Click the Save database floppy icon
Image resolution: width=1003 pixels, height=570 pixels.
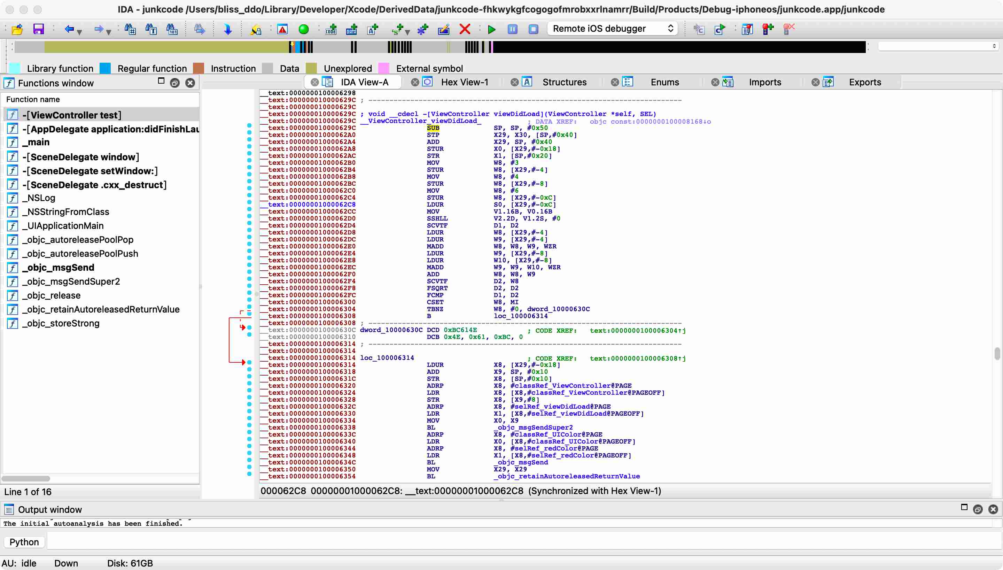[38, 29]
